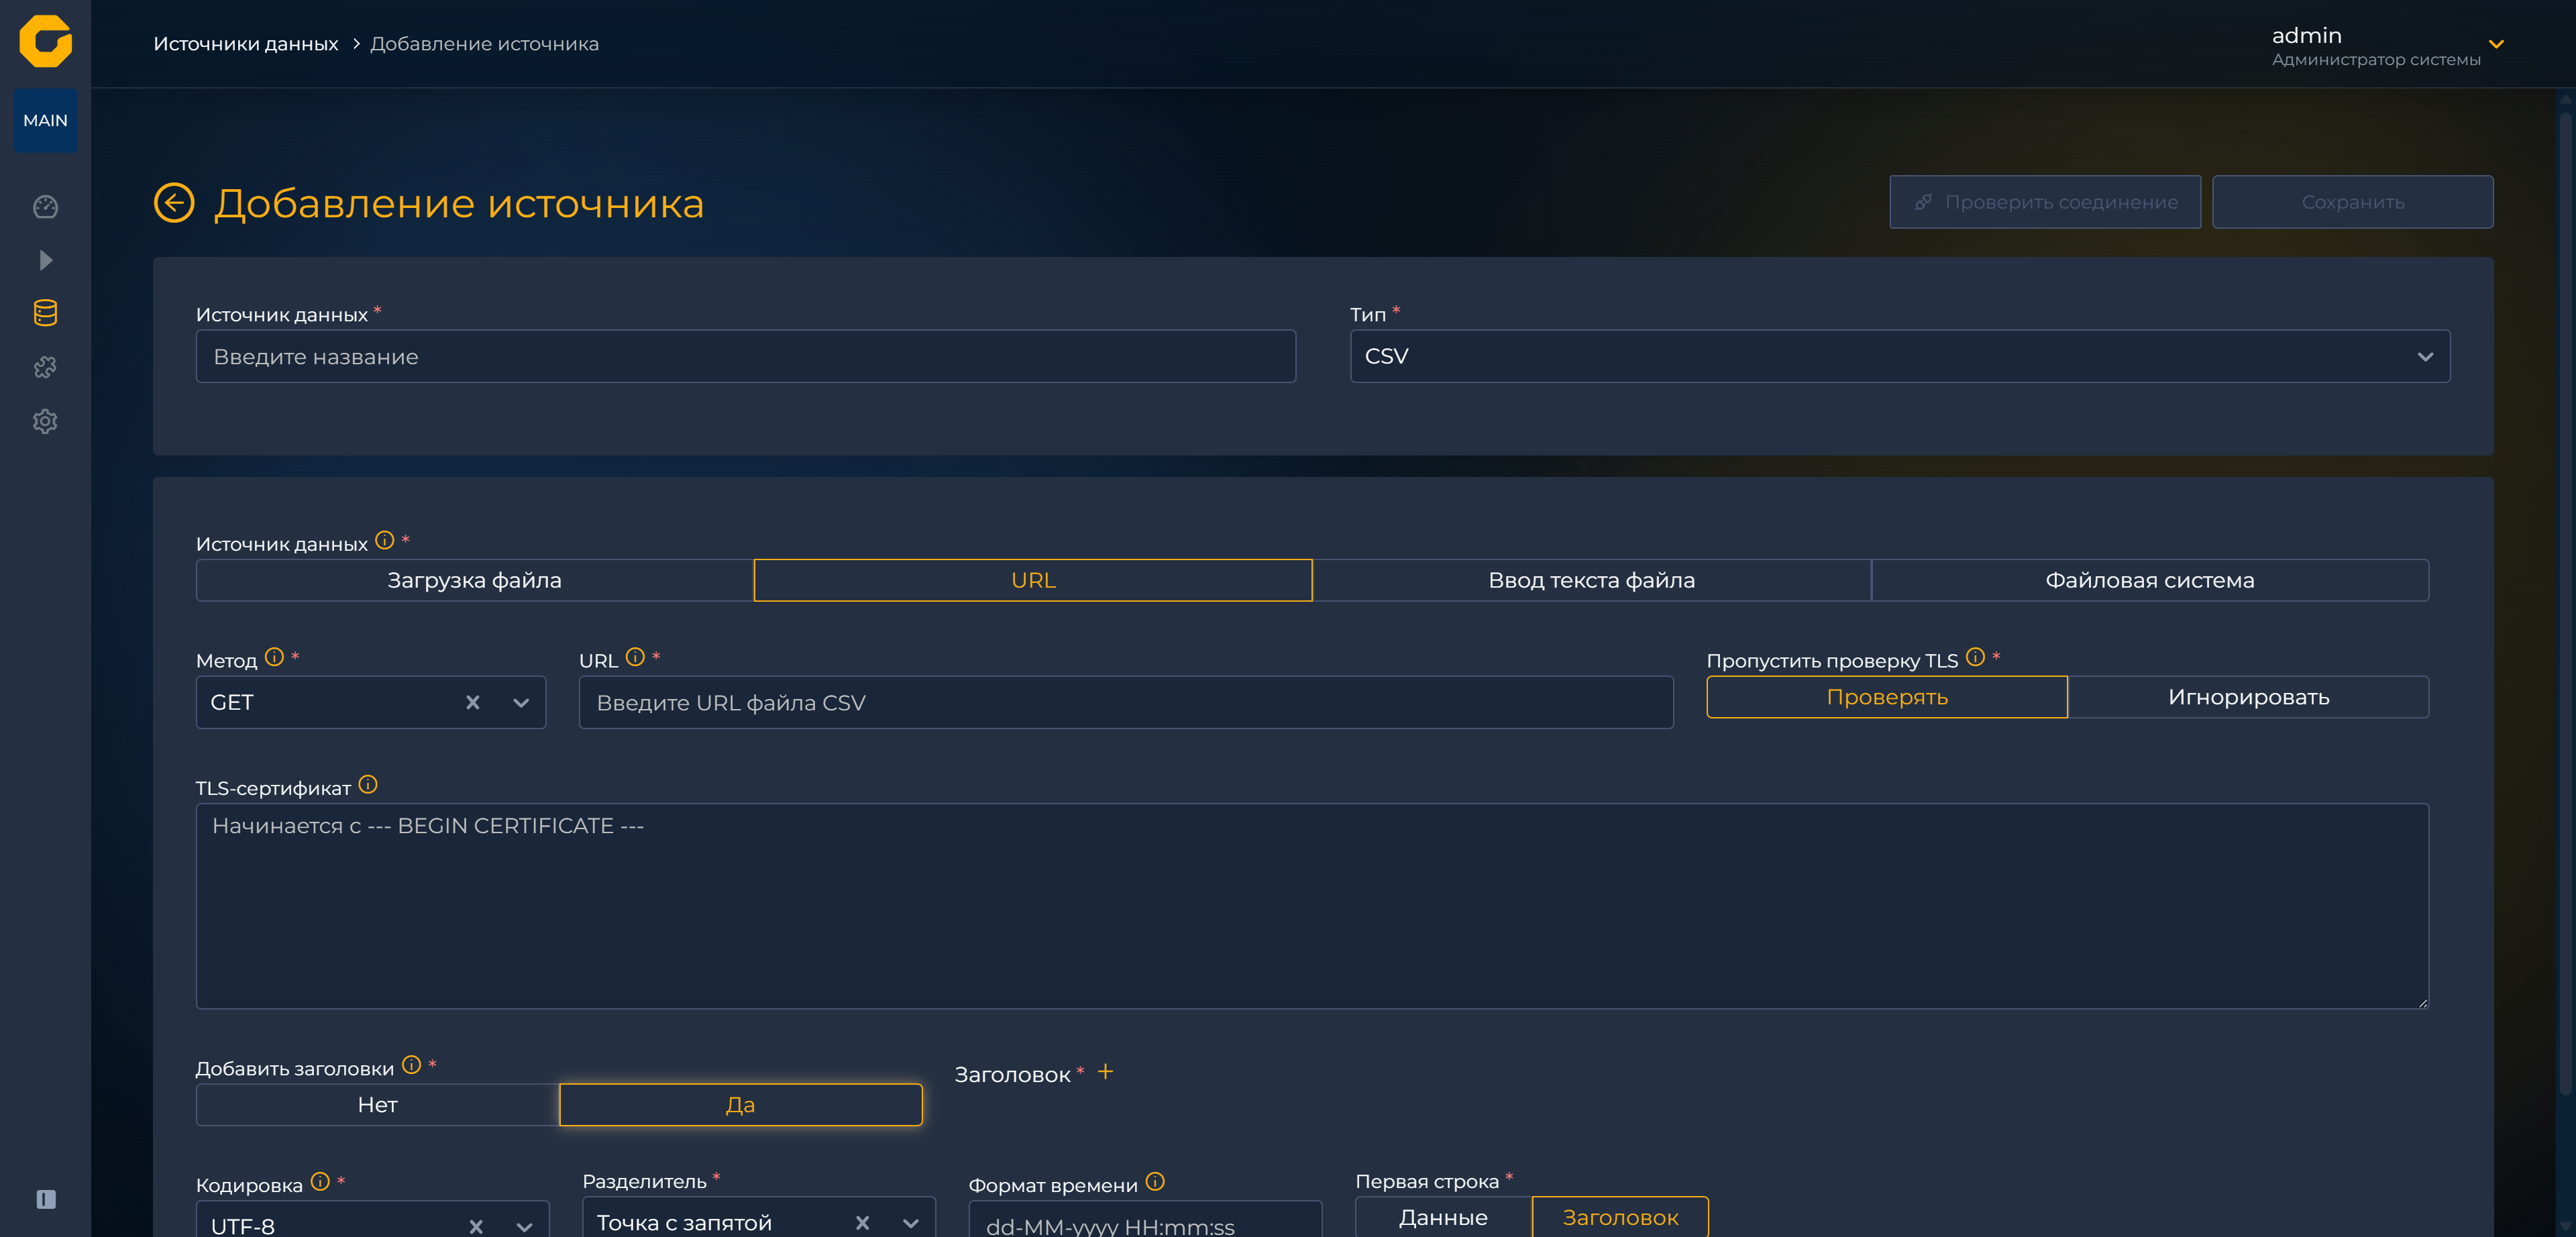Click Добавление источника breadcrumb text
Viewport: 2576px width, 1237px height.
tap(484, 44)
